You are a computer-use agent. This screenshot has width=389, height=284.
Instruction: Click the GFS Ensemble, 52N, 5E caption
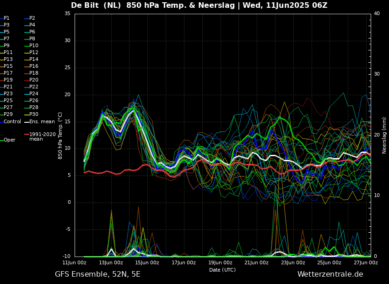pyautogui.click(x=97, y=274)
